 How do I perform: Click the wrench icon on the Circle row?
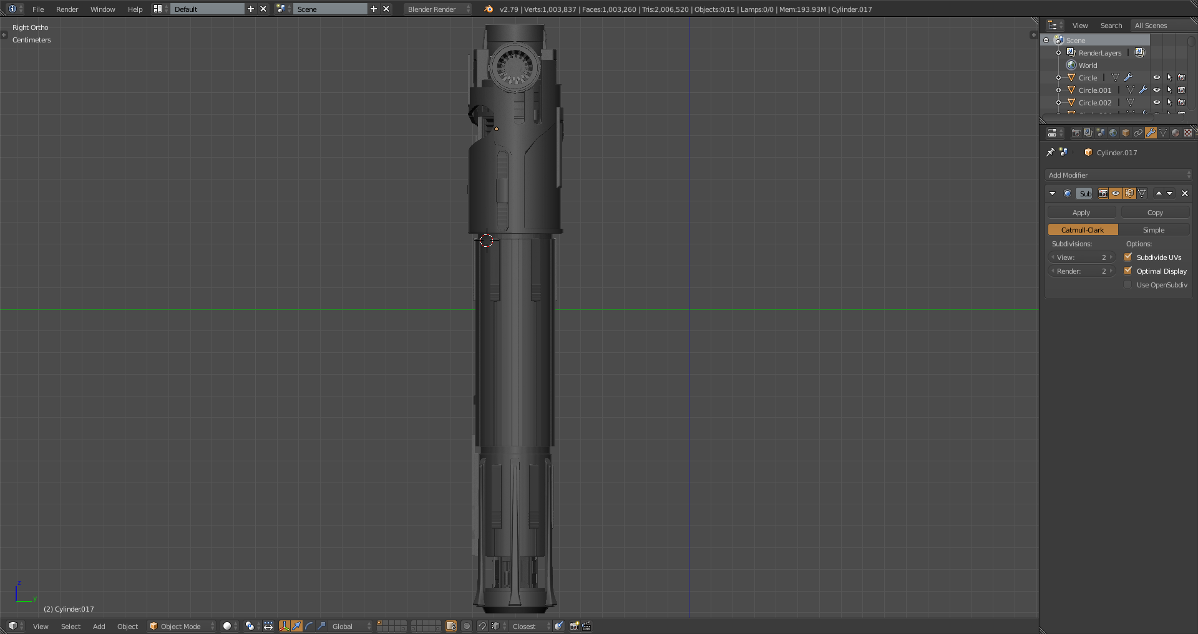[x=1128, y=77]
